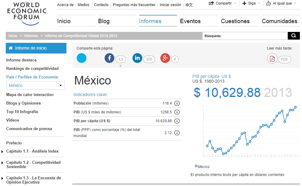Open Medios link in top bar

[83, 5]
